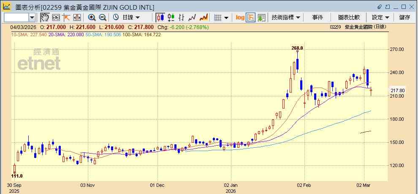Image resolution: width=418 pixels, height=194 pixels.
Task: Click the 100-SMA: 164.722 label
Action: coord(141,35)
